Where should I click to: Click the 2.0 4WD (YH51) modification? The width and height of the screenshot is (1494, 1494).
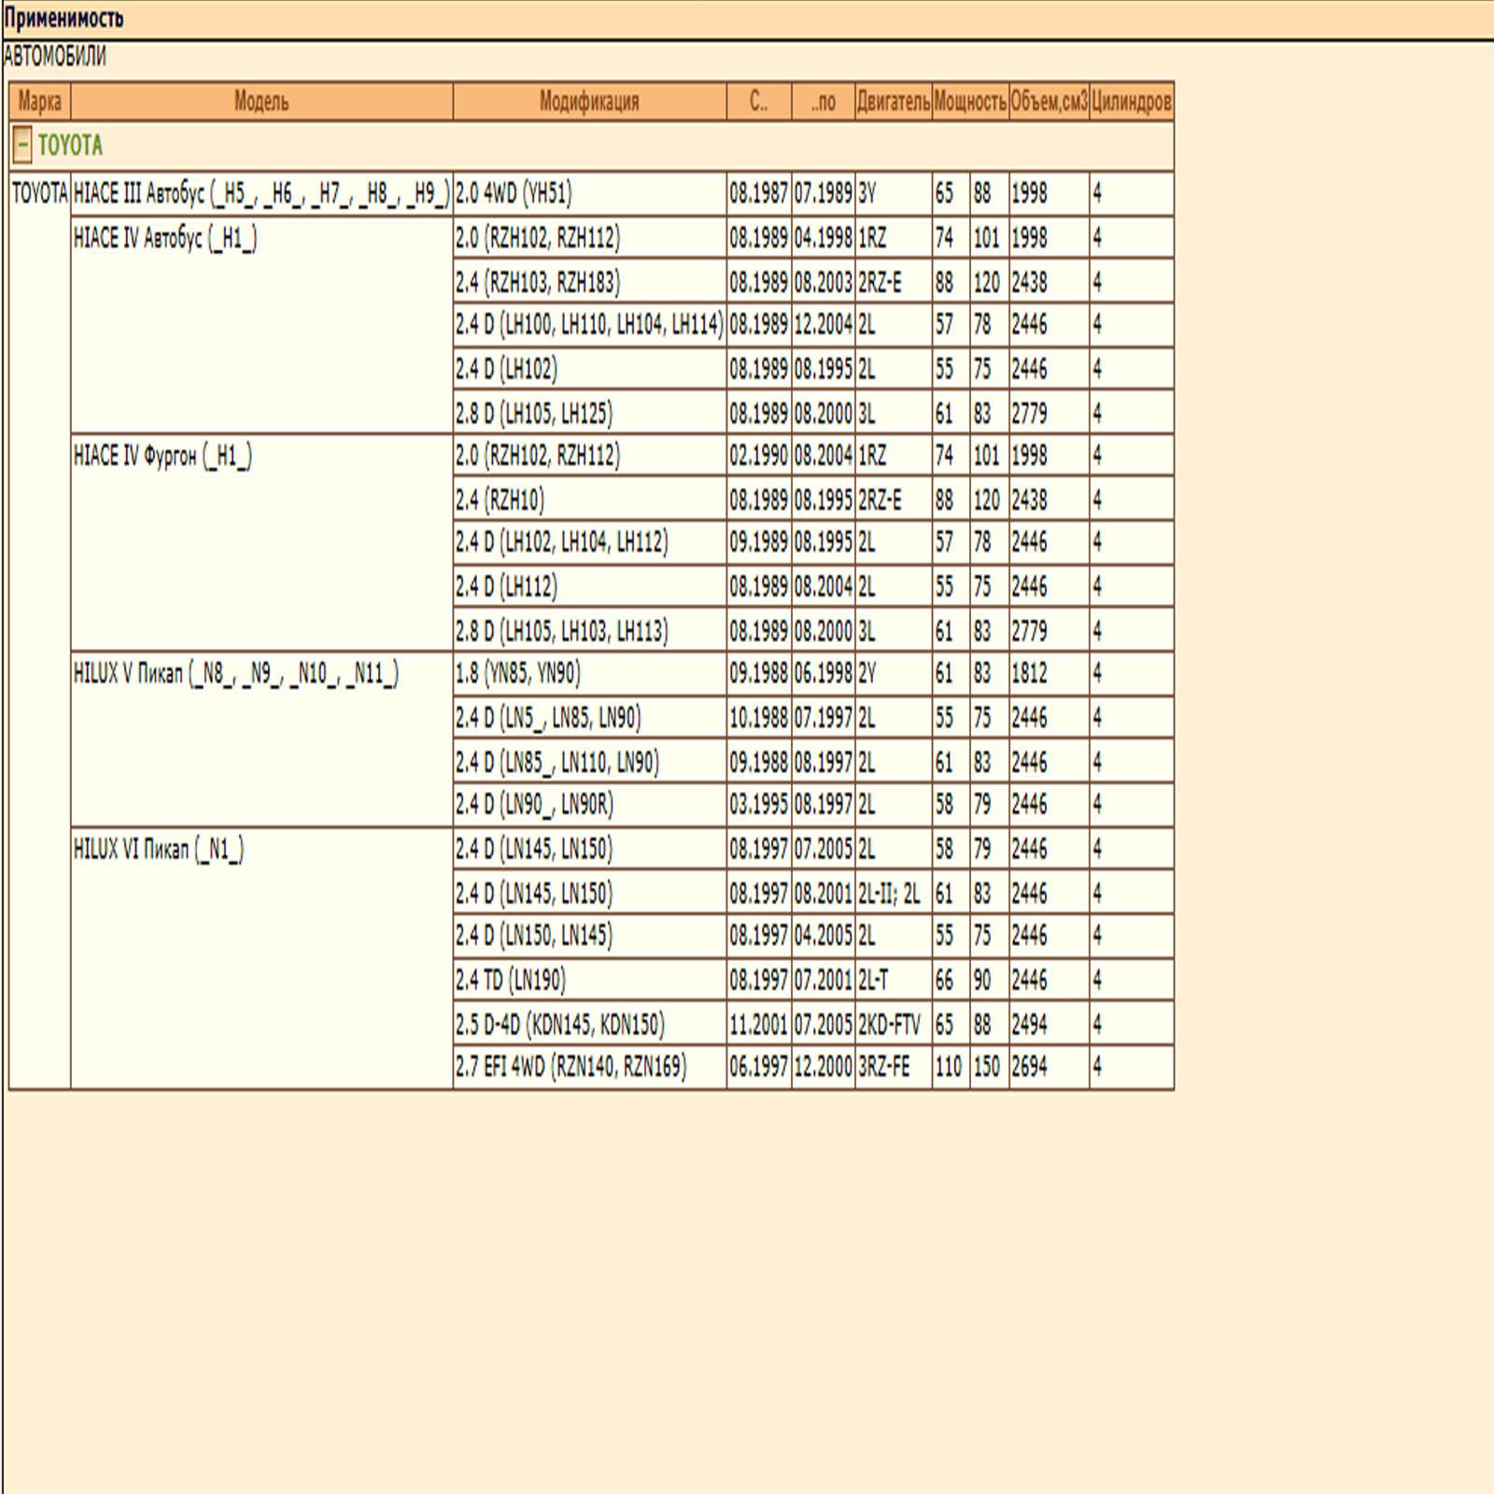[x=514, y=193]
